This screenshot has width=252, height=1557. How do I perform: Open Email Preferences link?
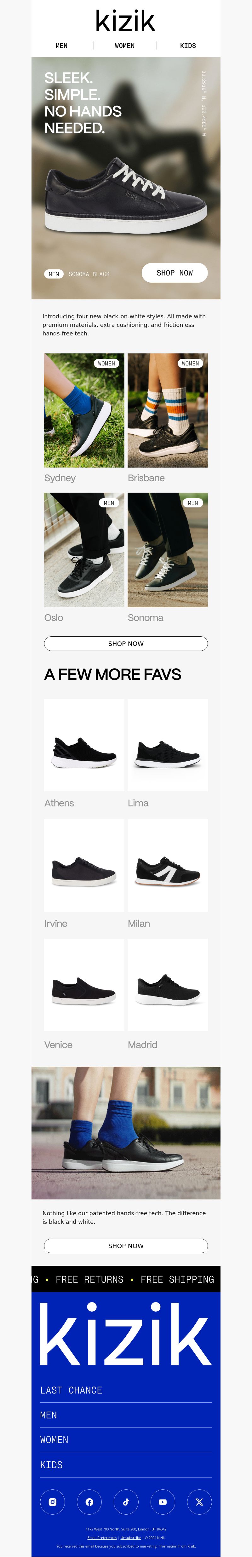tap(102, 1538)
